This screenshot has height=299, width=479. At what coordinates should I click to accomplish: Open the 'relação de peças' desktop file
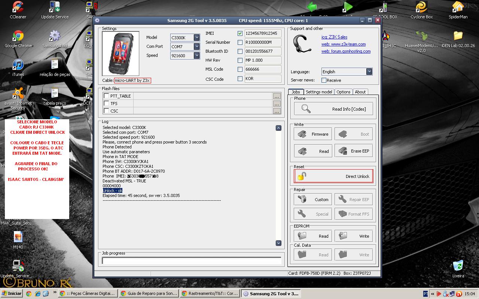point(55,67)
